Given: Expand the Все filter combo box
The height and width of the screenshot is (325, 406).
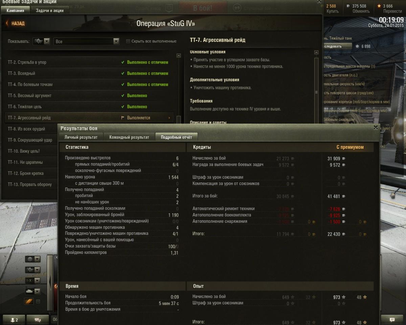Looking at the screenshot, I should (87, 41).
